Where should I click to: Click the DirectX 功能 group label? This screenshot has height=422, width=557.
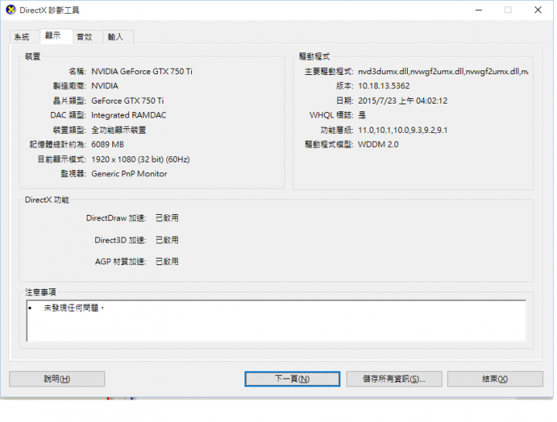click(47, 200)
